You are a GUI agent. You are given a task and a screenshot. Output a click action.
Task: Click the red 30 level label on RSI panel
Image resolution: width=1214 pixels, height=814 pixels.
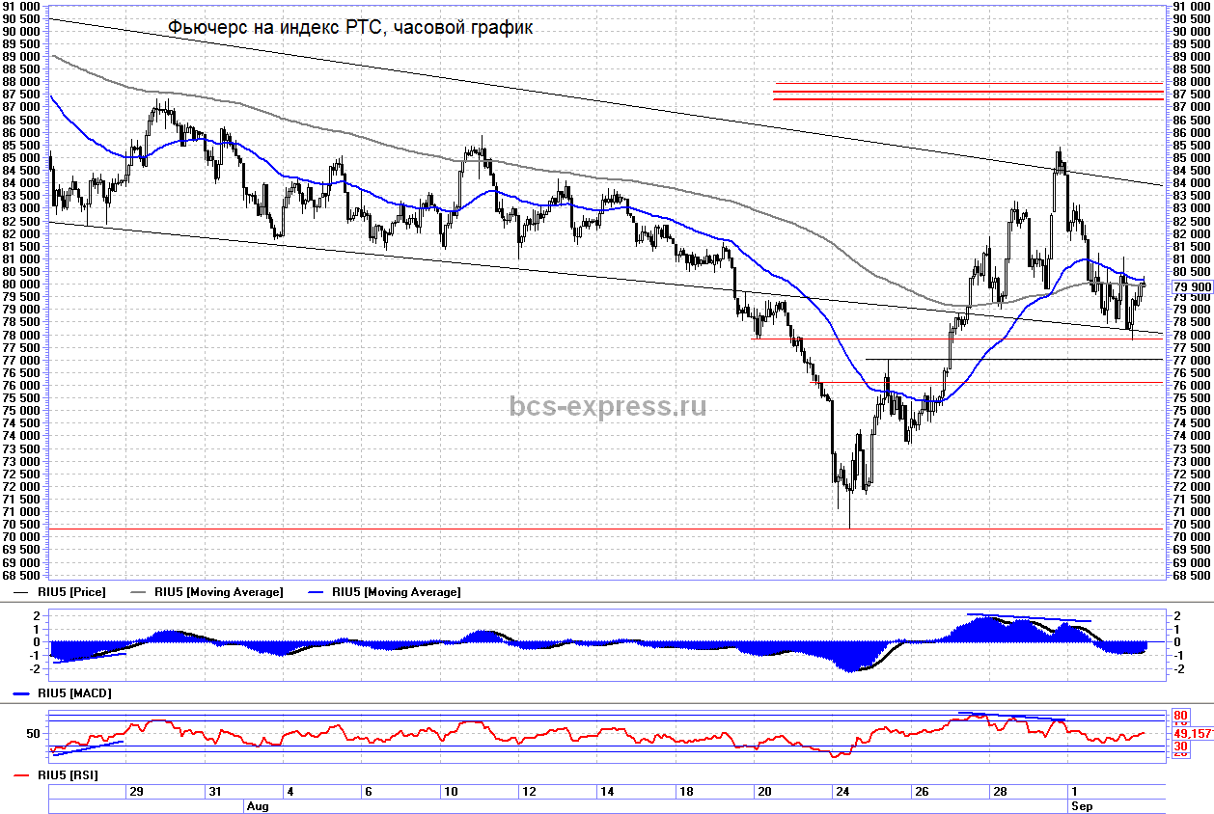pyautogui.click(x=1180, y=746)
